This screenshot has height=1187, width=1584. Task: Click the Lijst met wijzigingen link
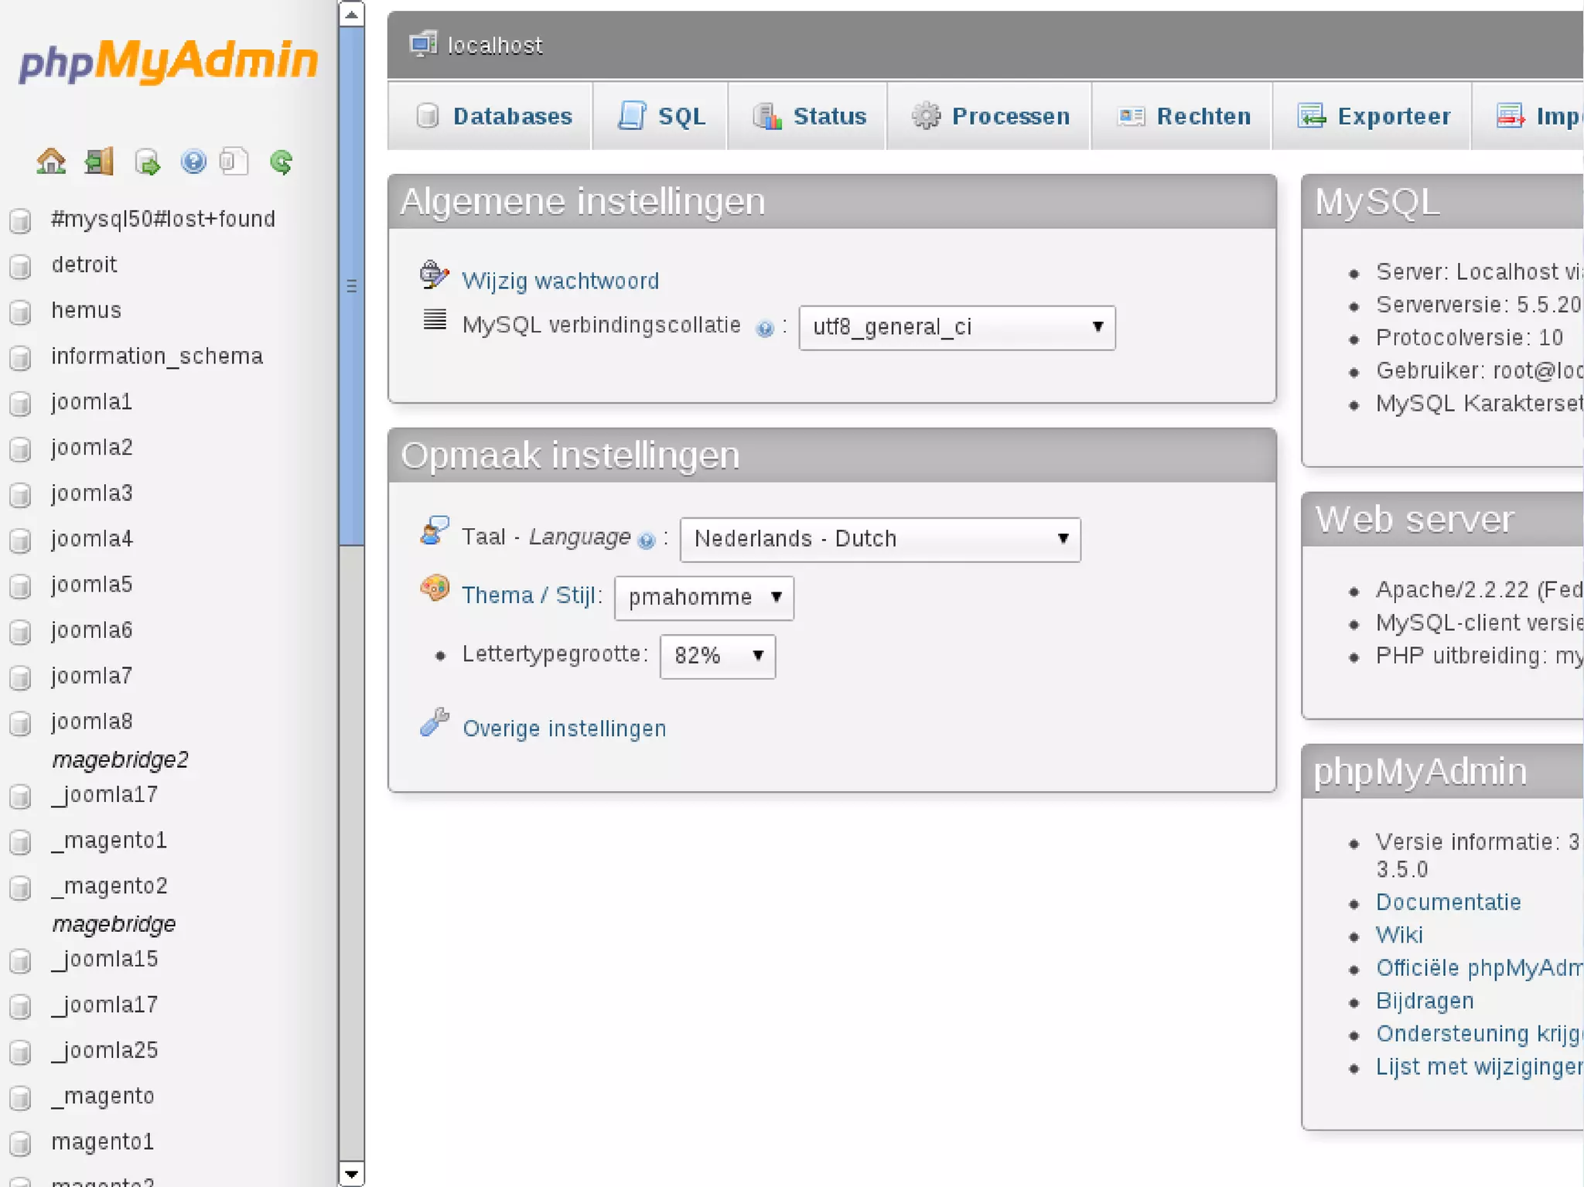point(1480,1067)
